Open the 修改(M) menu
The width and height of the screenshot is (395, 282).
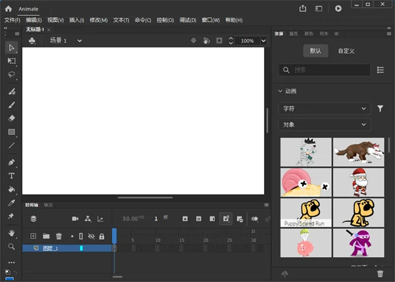99,20
